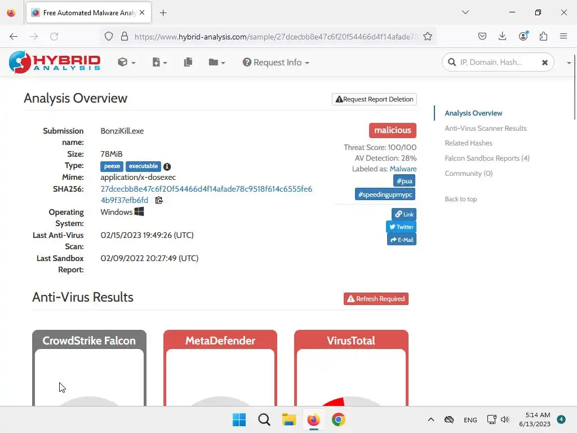The width and height of the screenshot is (577, 433).
Task: Click the magnifier icon in the search box
Action: (x=452, y=62)
